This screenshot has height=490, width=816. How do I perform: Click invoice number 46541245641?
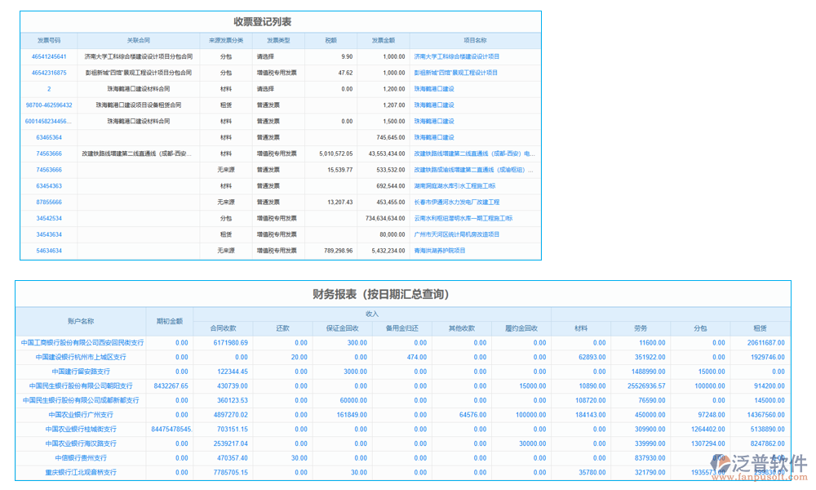[47, 56]
